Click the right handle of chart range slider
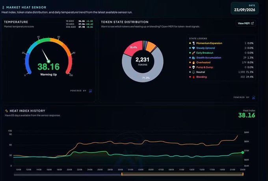268x181 pixels. (243, 174)
